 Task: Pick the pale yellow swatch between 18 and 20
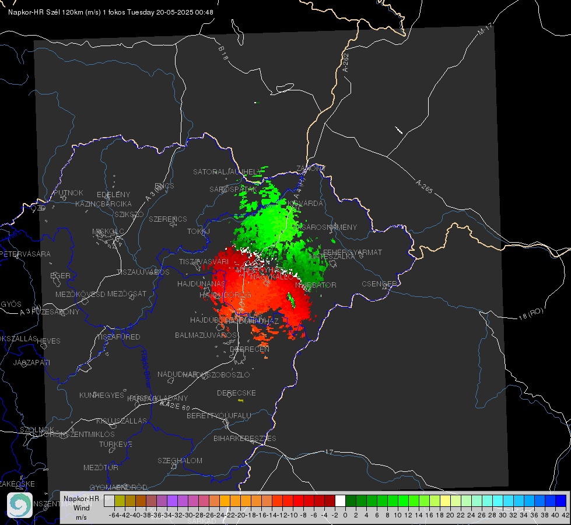pyautogui.click(x=446, y=501)
